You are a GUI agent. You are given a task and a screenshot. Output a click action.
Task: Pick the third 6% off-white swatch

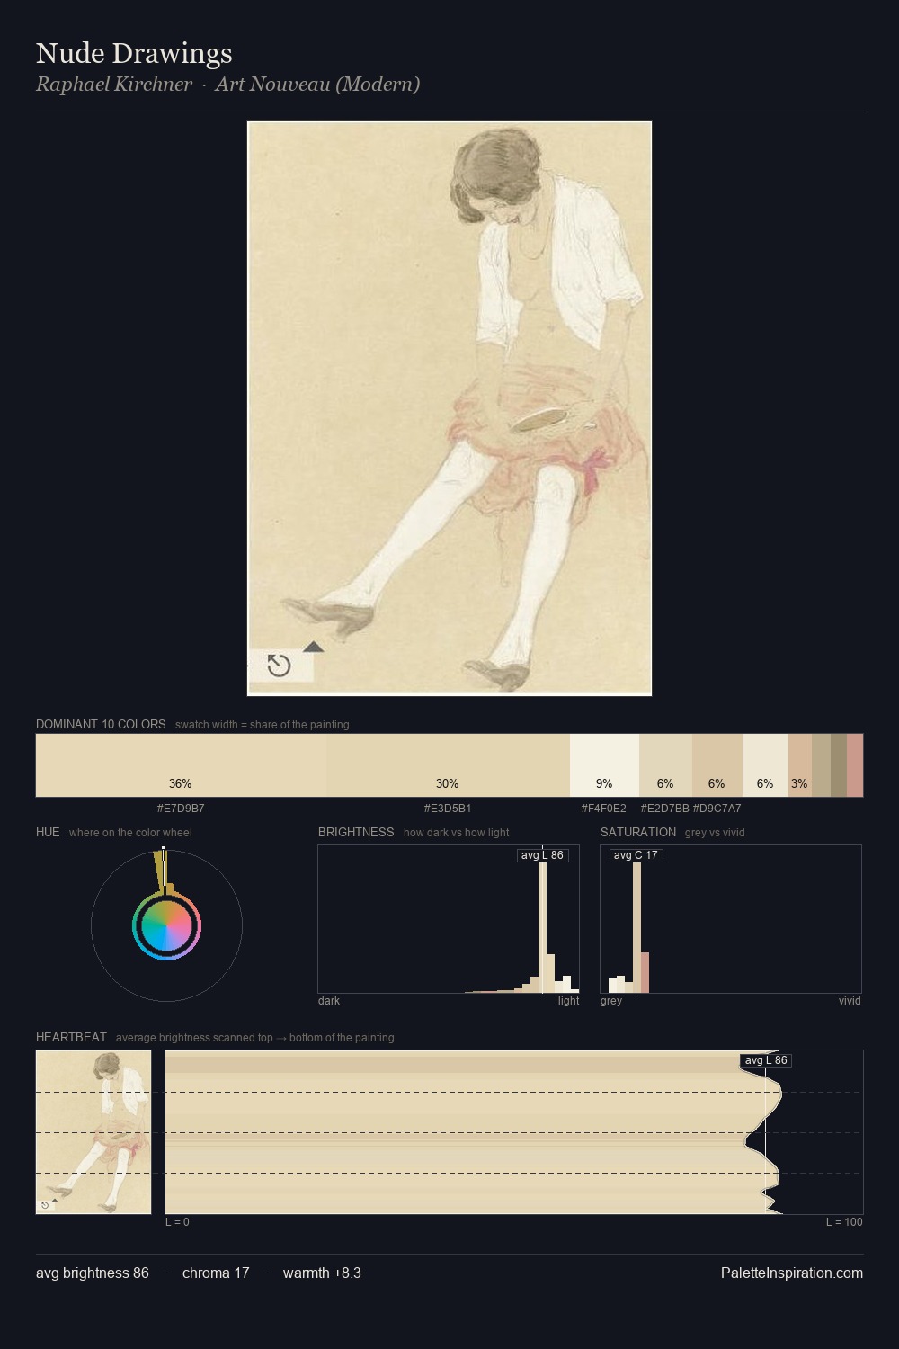[x=765, y=765]
